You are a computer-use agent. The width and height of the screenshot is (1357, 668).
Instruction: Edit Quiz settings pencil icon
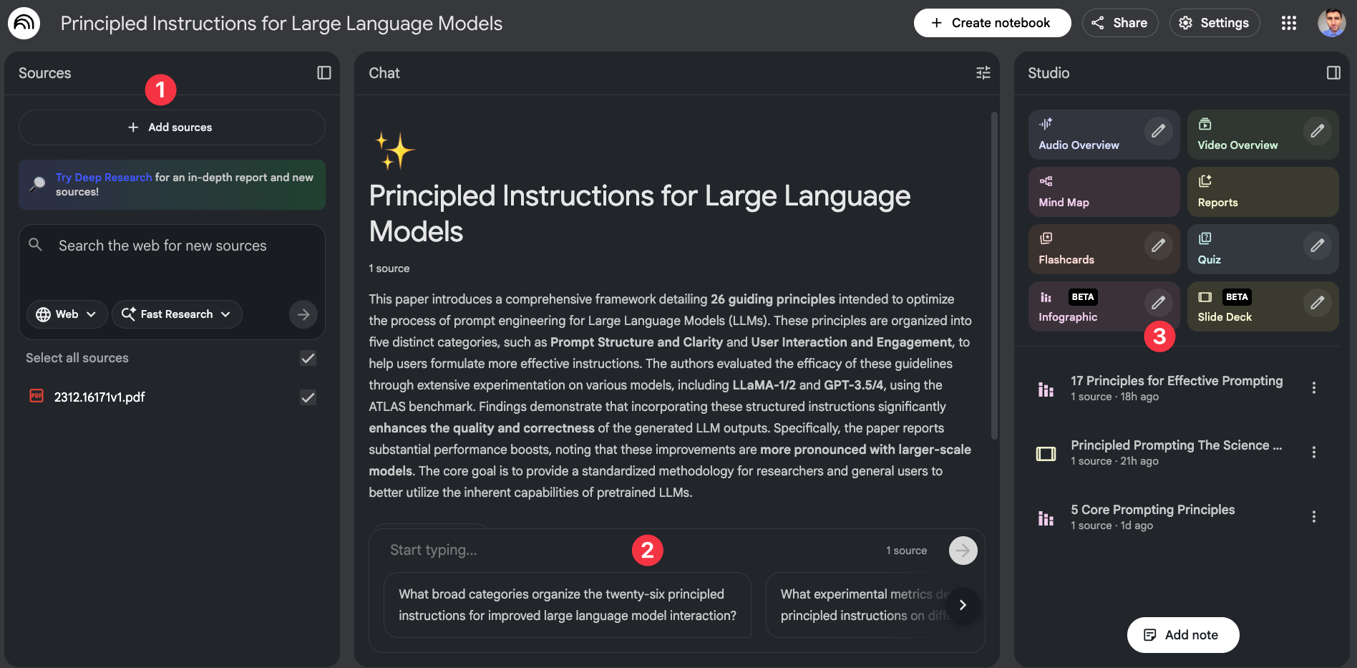pyautogui.click(x=1317, y=246)
